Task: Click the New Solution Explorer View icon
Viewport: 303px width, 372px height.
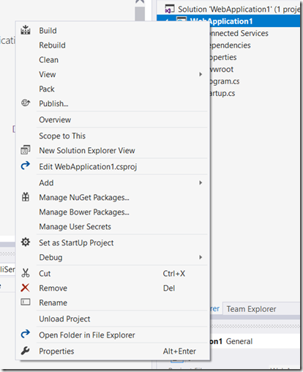Action: [26, 150]
